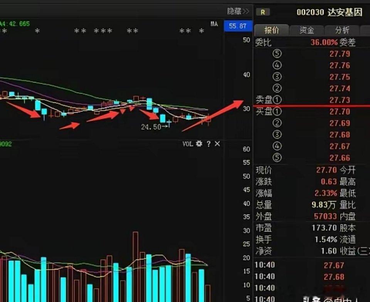Collapse side panel via 隐藏 button
This screenshot has height=302, width=370.
(238, 11)
